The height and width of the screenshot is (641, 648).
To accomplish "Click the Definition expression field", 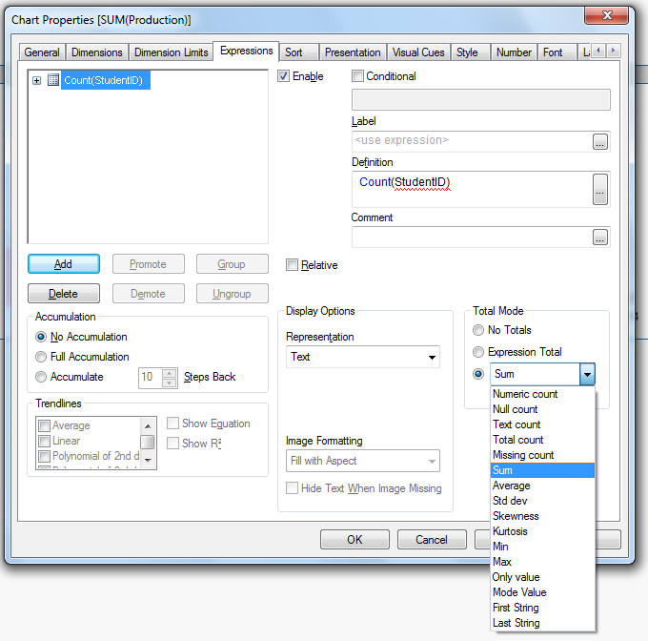I will [472, 190].
